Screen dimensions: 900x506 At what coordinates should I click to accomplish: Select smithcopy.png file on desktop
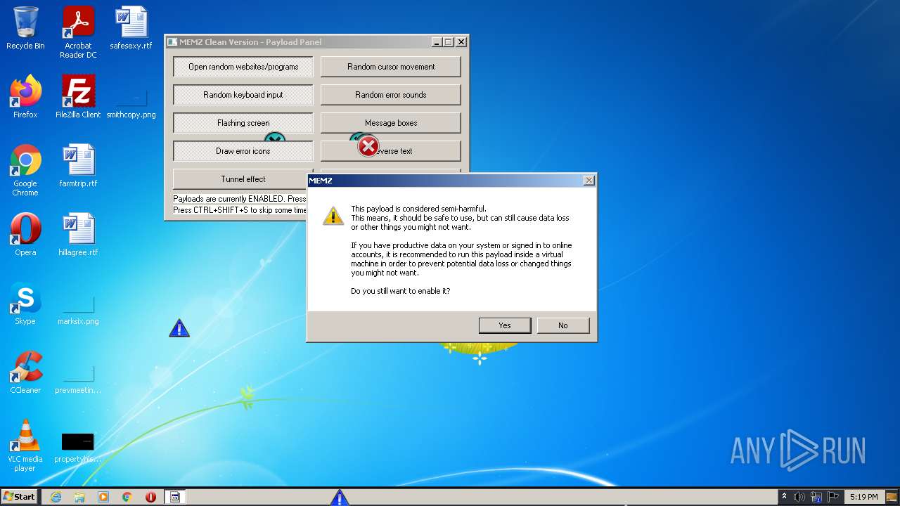[x=131, y=103]
